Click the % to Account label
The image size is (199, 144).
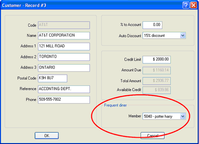pos(131,25)
